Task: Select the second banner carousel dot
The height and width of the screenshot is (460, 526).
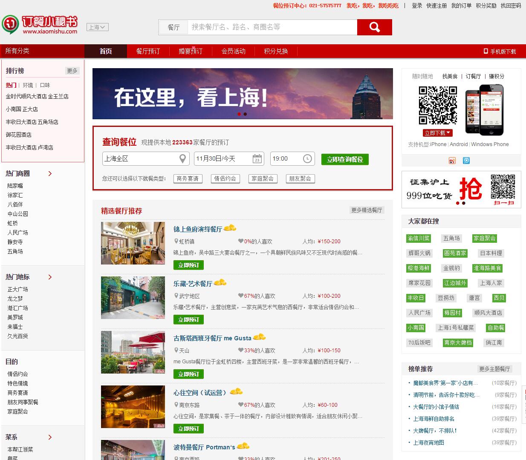Action: point(245,114)
